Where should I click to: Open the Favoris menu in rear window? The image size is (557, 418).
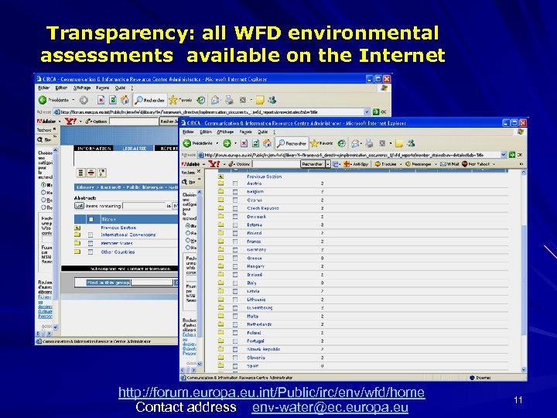point(103,87)
